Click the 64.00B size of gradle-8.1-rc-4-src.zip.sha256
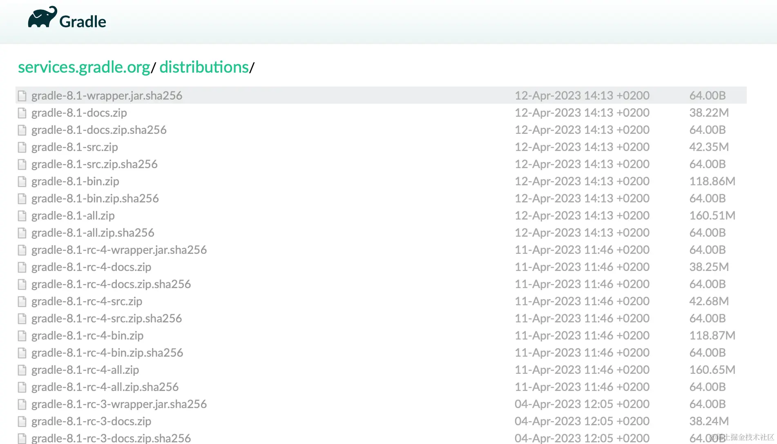The image size is (777, 444). click(x=708, y=318)
